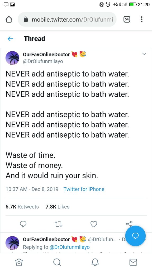152x271 pixels.
Task: Tap OurFavOnlineDoctor's profile avatar
Action: click(12, 57)
